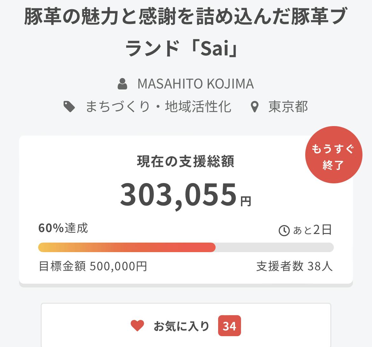The height and width of the screenshot is (347, 372).
Task: Click the 60%達成 achievement label
Action: (x=63, y=228)
